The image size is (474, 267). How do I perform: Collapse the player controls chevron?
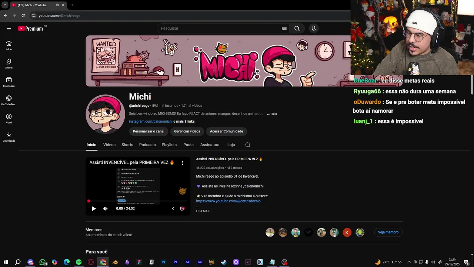coord(173,209)
